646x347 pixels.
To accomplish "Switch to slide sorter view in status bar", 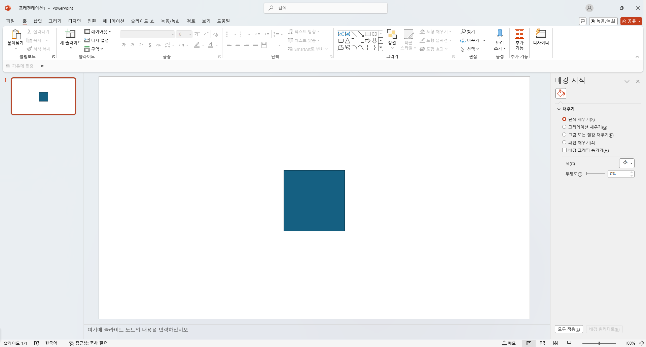I will click(x=542, y=343).
